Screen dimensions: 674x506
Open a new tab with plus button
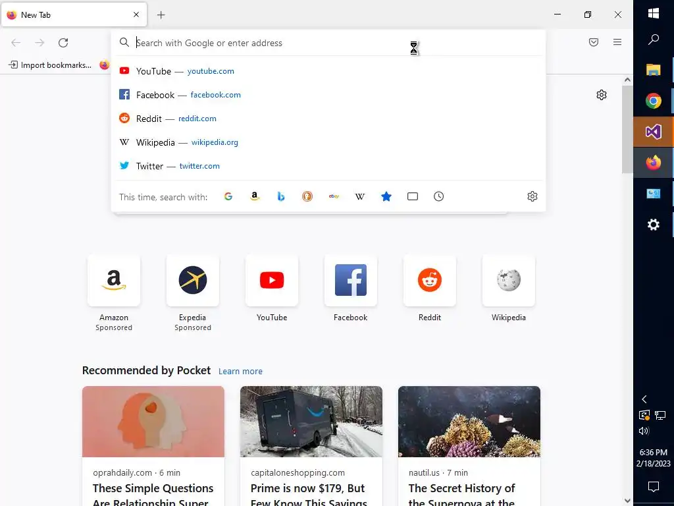pyautogui.click(x=161, y=15)
